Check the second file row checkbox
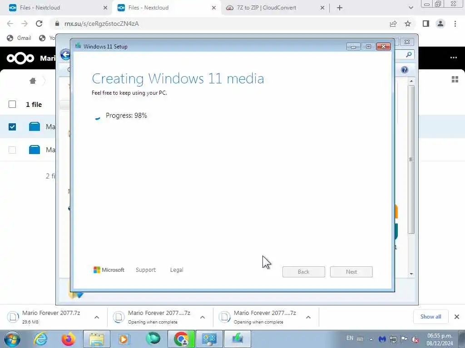The width and height of the screenshot is (465, 348). (x=12, y=150)
